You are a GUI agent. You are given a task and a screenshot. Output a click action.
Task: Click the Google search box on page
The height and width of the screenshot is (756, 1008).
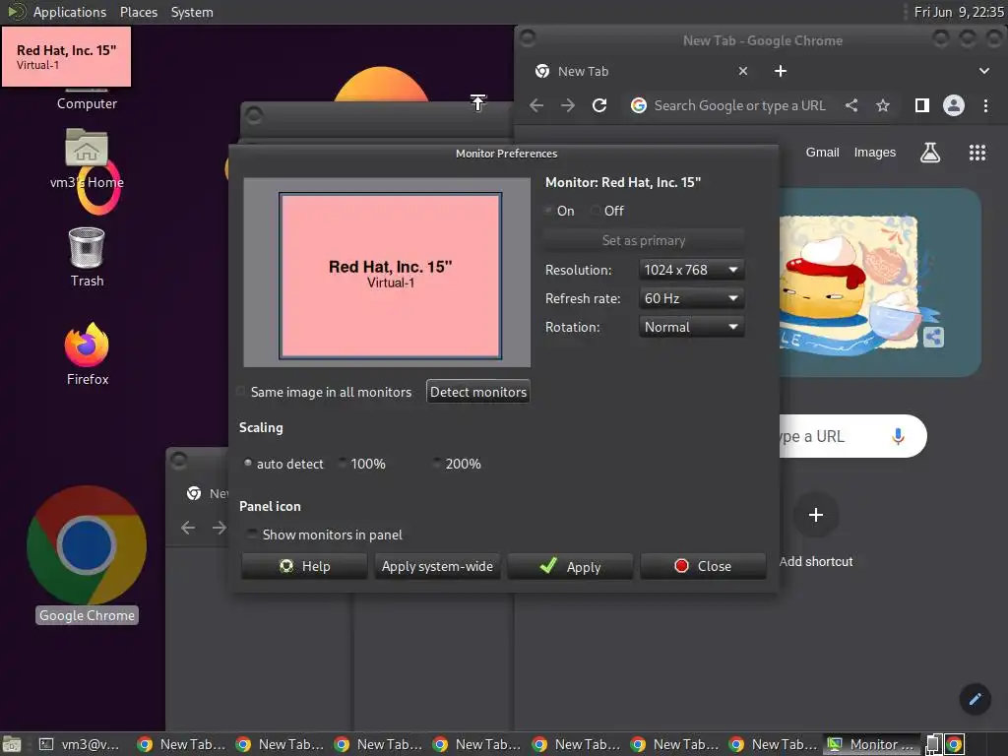click(x=852, y=436)
